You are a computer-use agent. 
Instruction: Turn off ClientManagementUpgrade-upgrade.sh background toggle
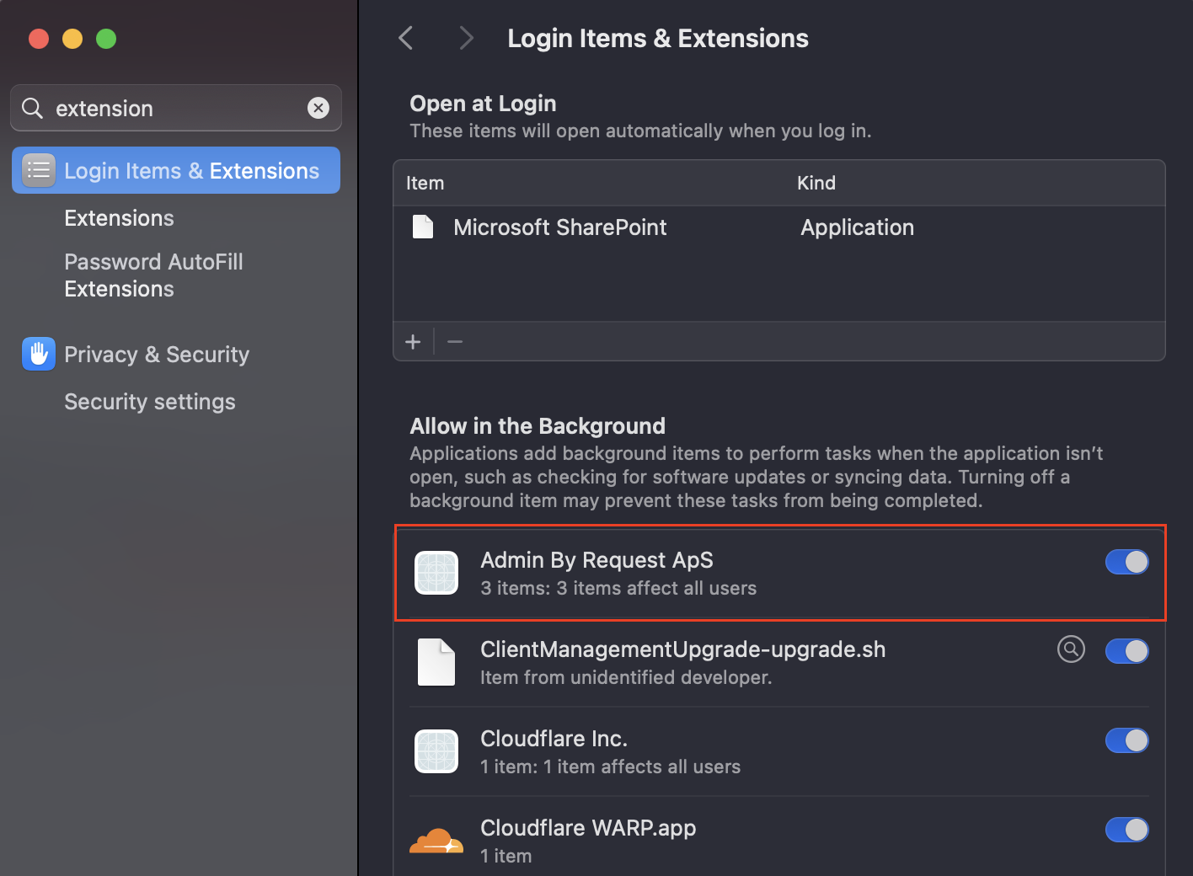click(x=1127, y=651)
